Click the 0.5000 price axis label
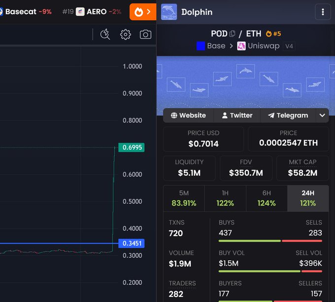Screen dimensions: 335x302 (132, 201)
